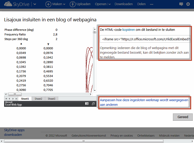Click the spreadsheet scroll down arrow
Viewport: 194px width, 143px height.
(95, 91)
